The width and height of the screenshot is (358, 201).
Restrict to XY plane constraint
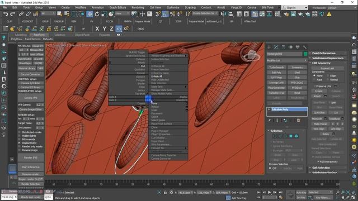(119, 28)
